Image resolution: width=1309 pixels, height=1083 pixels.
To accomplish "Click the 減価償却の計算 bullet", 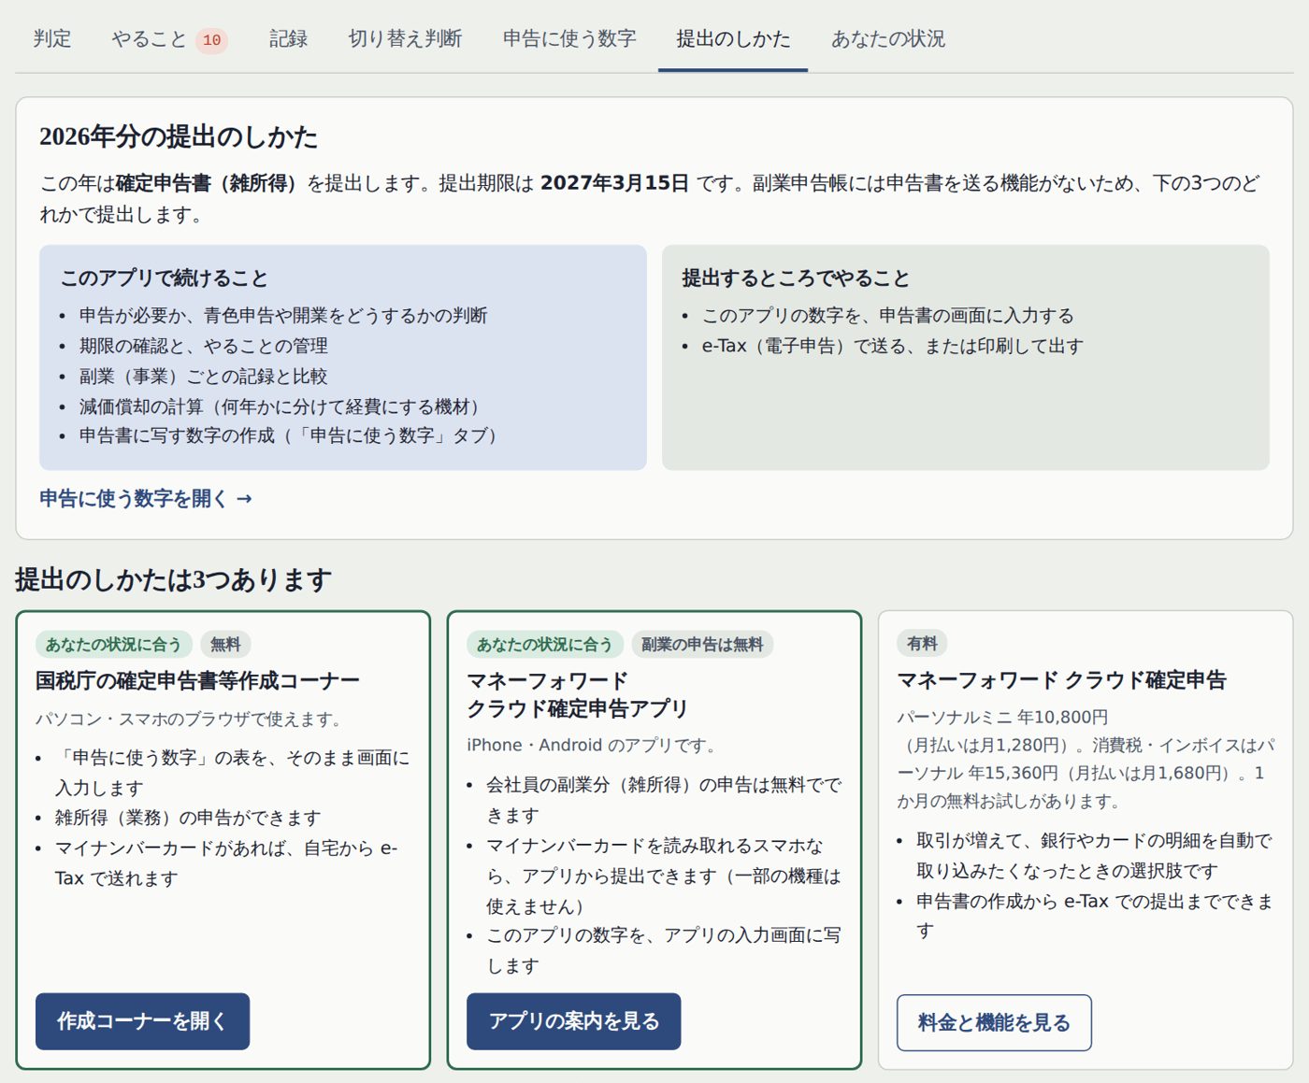I will [x=279, y=406].
